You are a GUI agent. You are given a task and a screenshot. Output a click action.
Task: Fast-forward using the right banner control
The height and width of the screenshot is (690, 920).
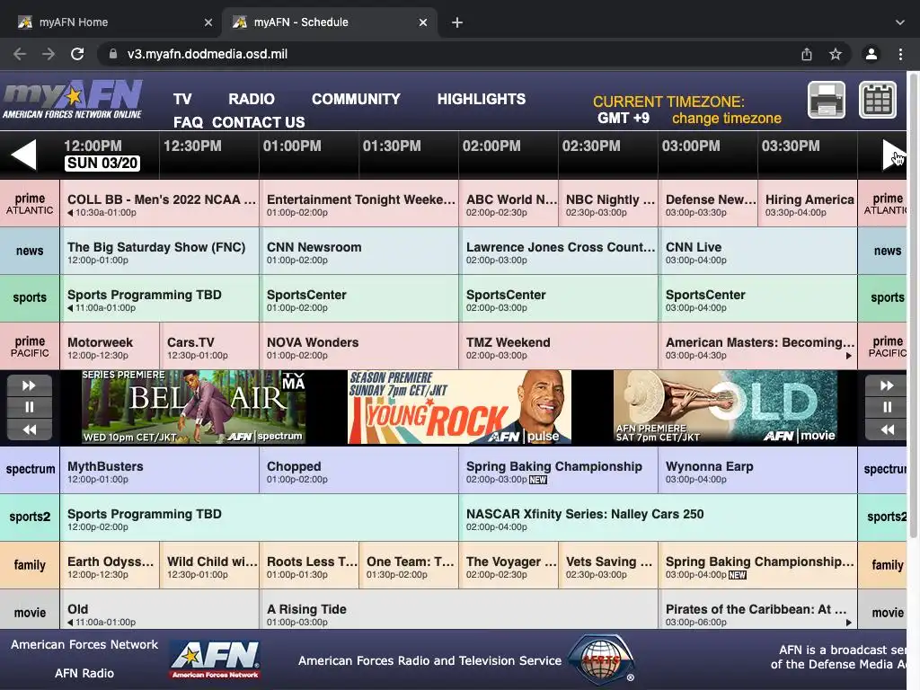887,385
